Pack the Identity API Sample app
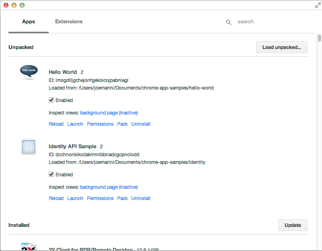Viewport: 322px width, 251px height. tap(122, 198)
